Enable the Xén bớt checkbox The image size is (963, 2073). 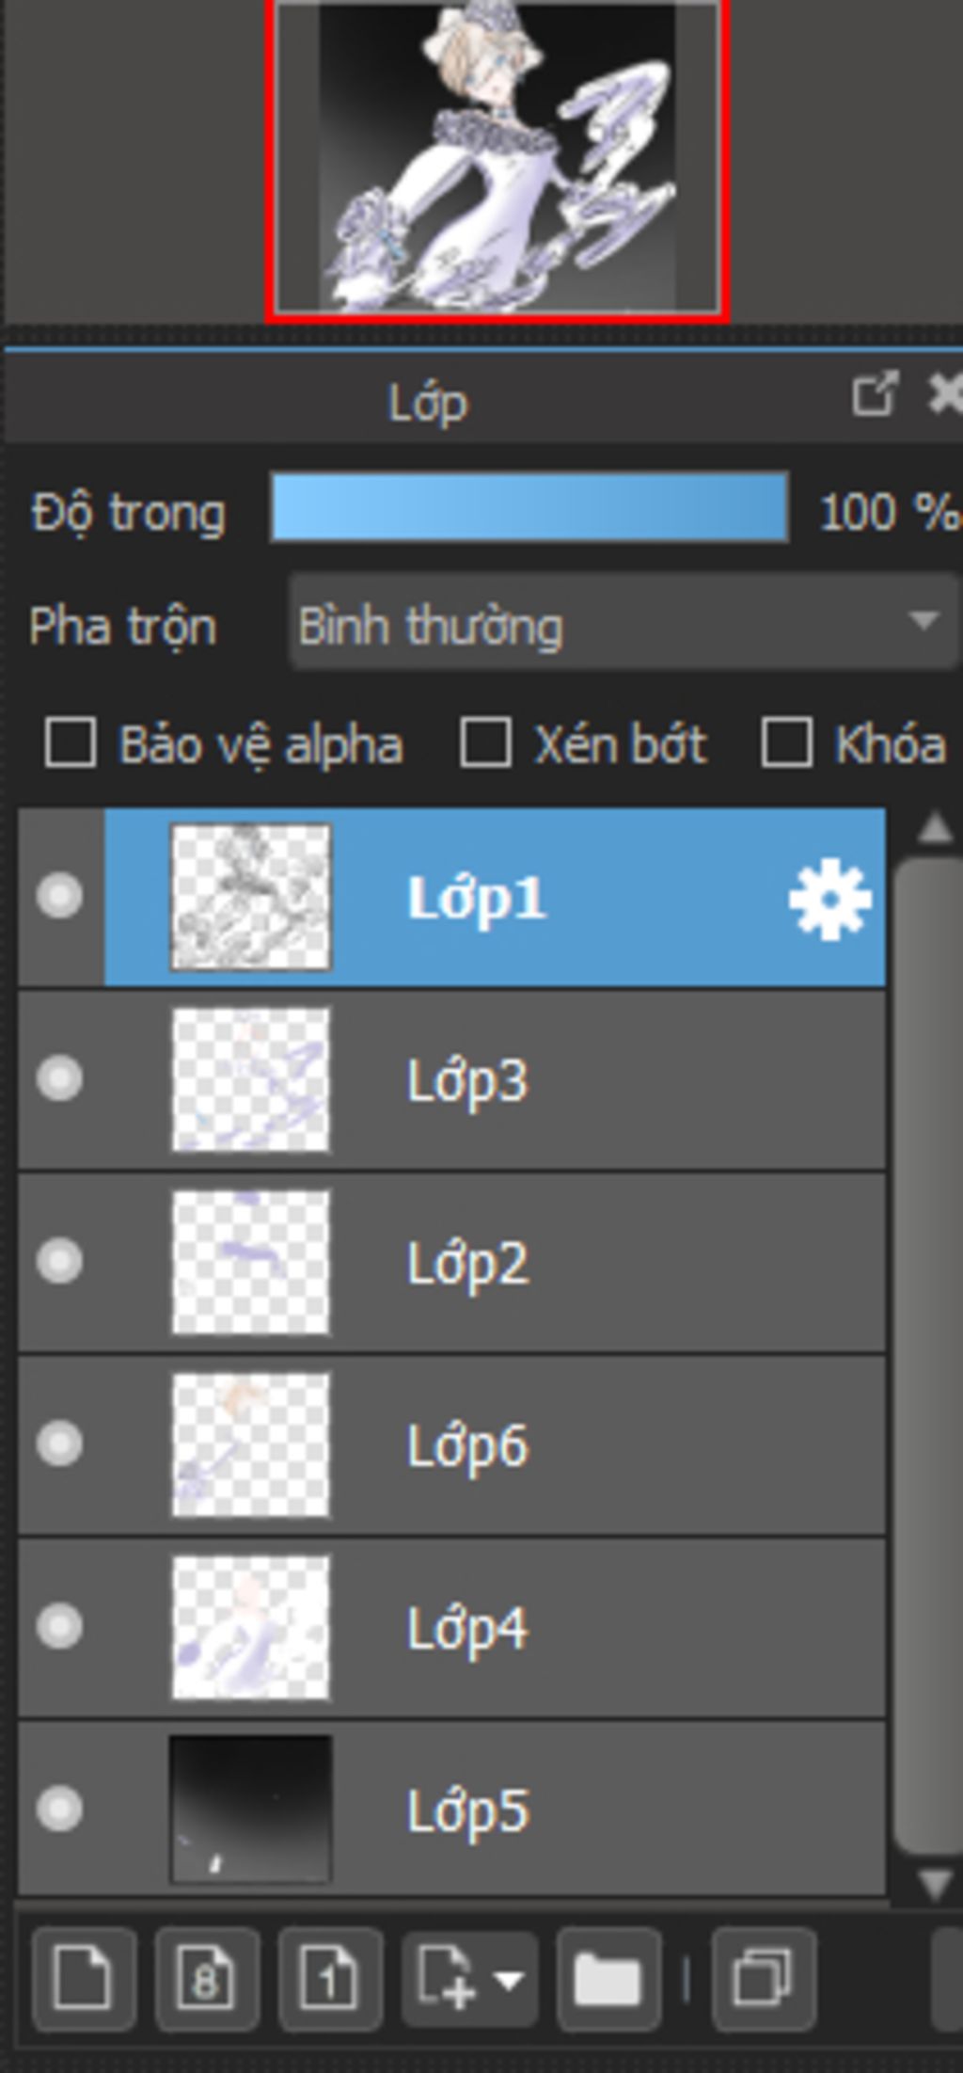coord(485,743)
